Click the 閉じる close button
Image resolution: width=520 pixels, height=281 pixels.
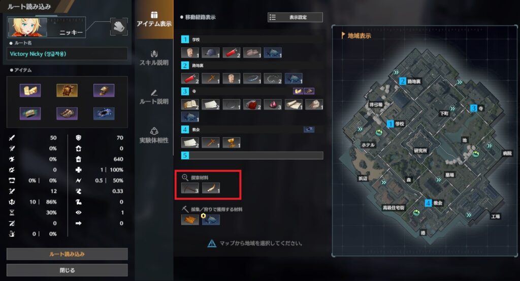pyautogui.click(x=67, y=270)
